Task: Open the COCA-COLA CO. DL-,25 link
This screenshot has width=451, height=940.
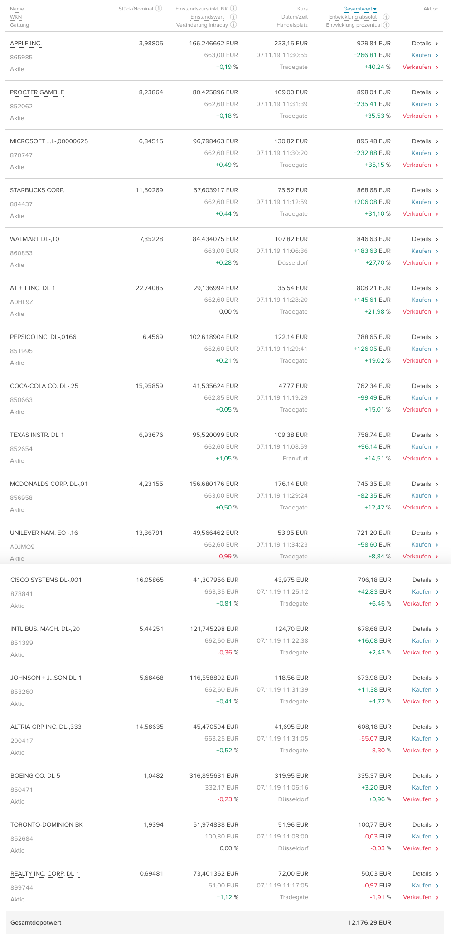Action: point(44,386)
